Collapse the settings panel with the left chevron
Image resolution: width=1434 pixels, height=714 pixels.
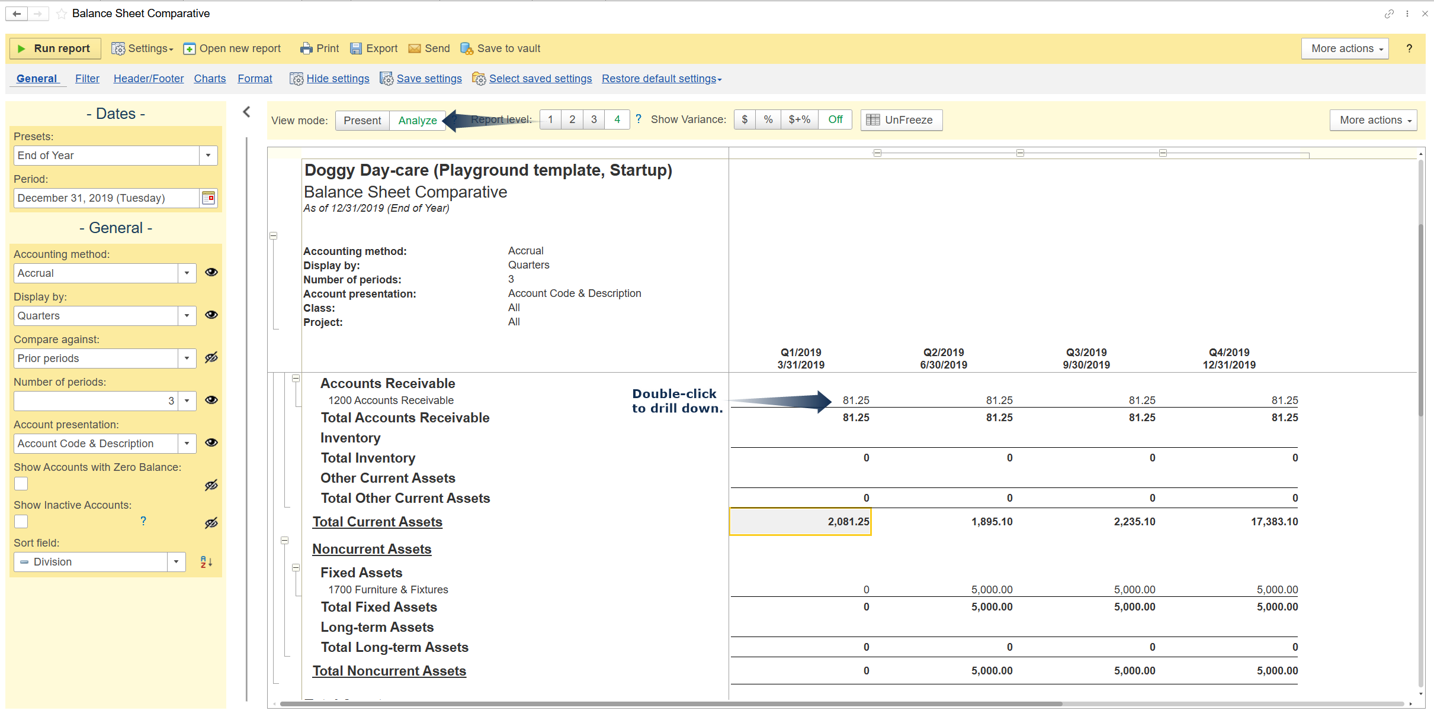(x=247, y=112)
